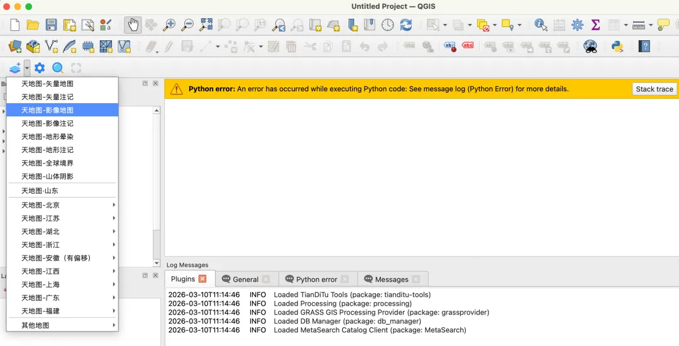Activate the Zoom Out tool
The height and width of the screenshot is (346, 679).
(187, 25)
